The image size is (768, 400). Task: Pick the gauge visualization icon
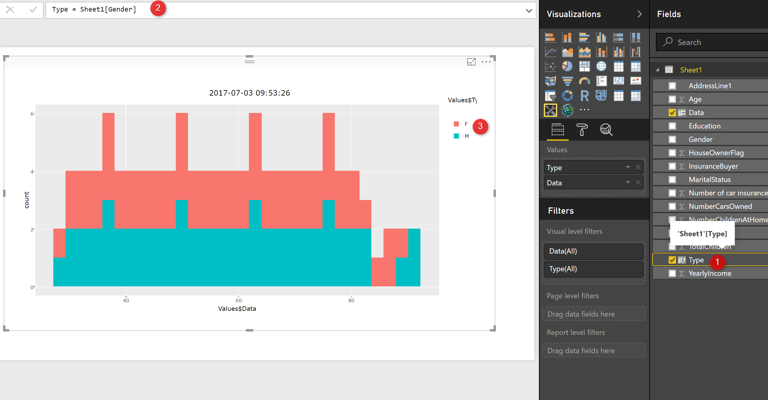point(584,81)
